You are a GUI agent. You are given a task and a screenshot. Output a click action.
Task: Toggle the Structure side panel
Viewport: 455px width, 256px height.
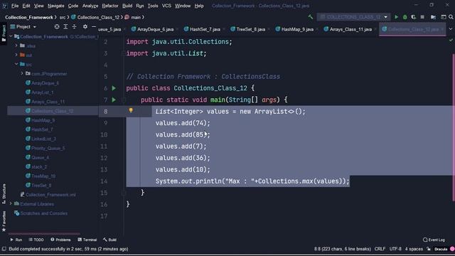(4, 193)
